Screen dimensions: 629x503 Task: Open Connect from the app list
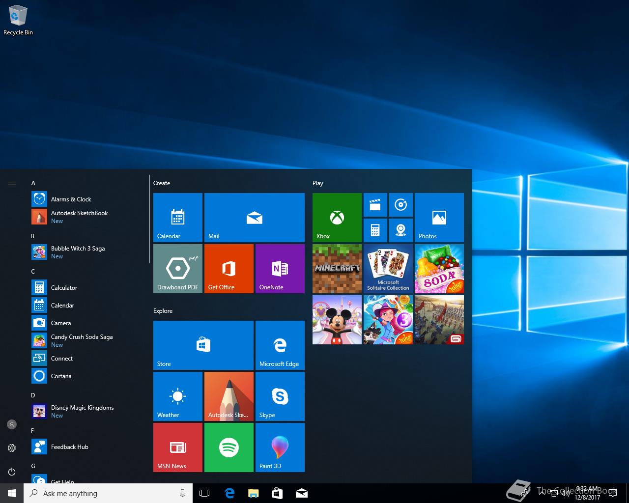pyautogui.click(x=88, y=358)
